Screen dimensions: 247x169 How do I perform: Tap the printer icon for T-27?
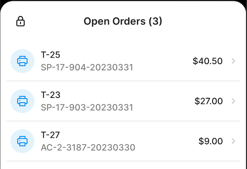click(22, 141)
